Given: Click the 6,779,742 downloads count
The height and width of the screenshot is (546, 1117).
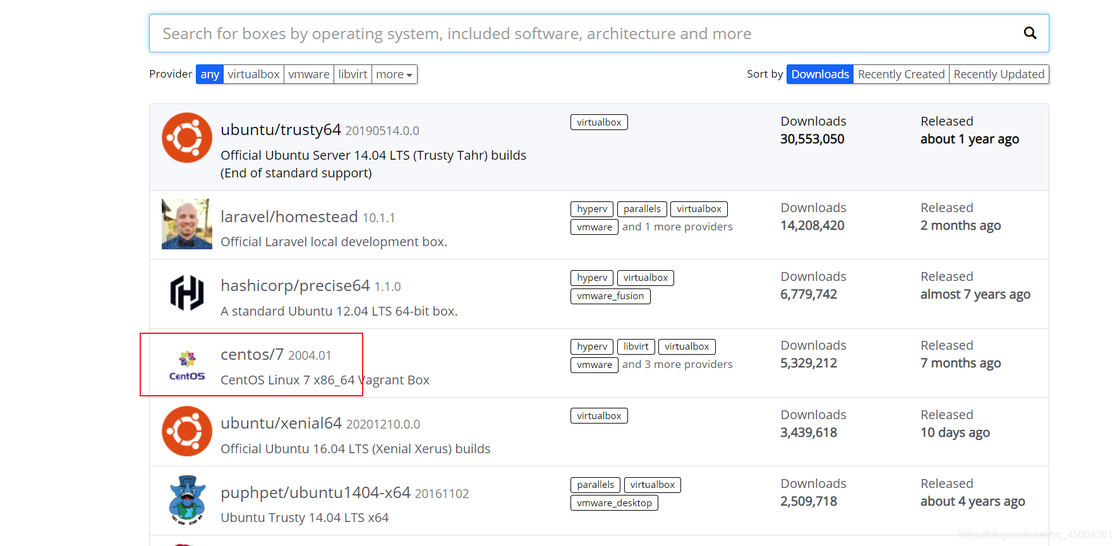Looking at the screenshot, I should (809, 294).
